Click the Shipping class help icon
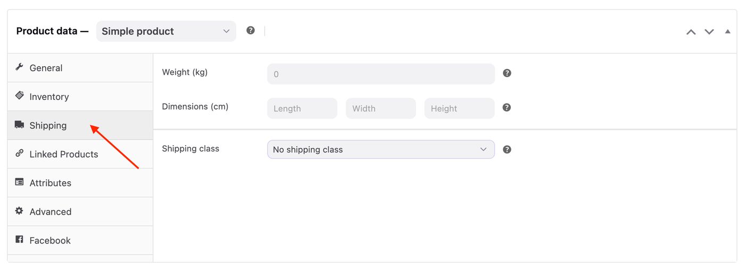The height and width of the screenshot is (270, 745). click(x=507, y=149)
